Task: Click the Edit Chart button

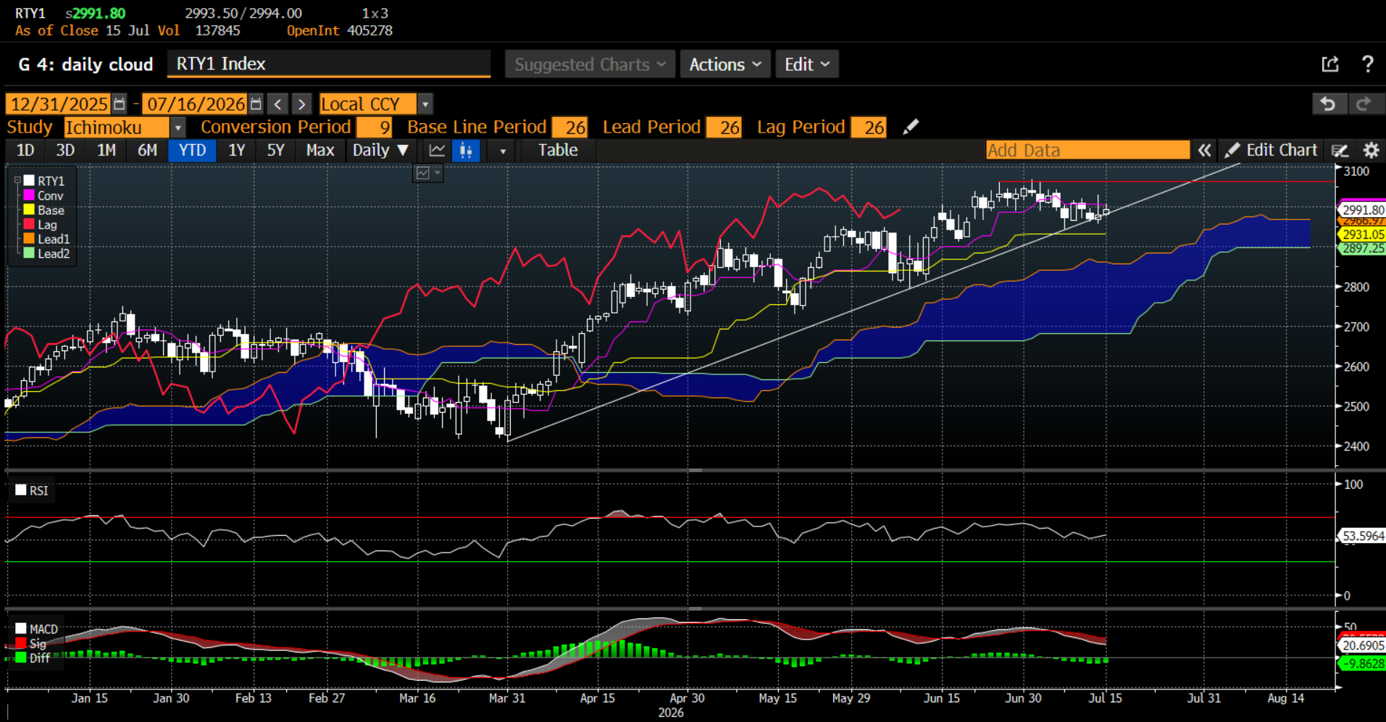Action: pos(1272,151)
